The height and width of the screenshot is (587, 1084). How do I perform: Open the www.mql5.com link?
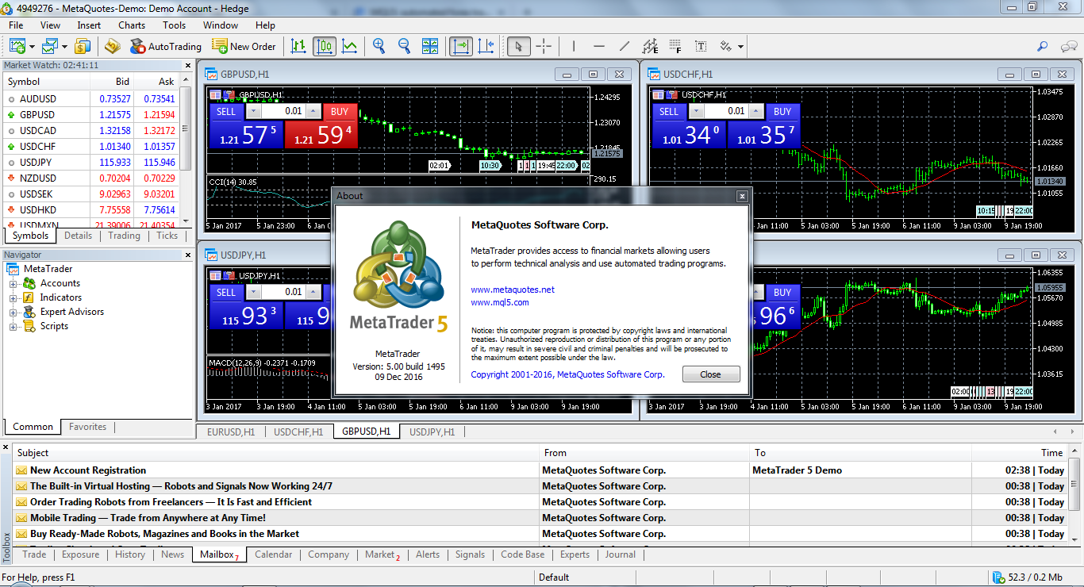pyautogui.click(x=500, y=302)
